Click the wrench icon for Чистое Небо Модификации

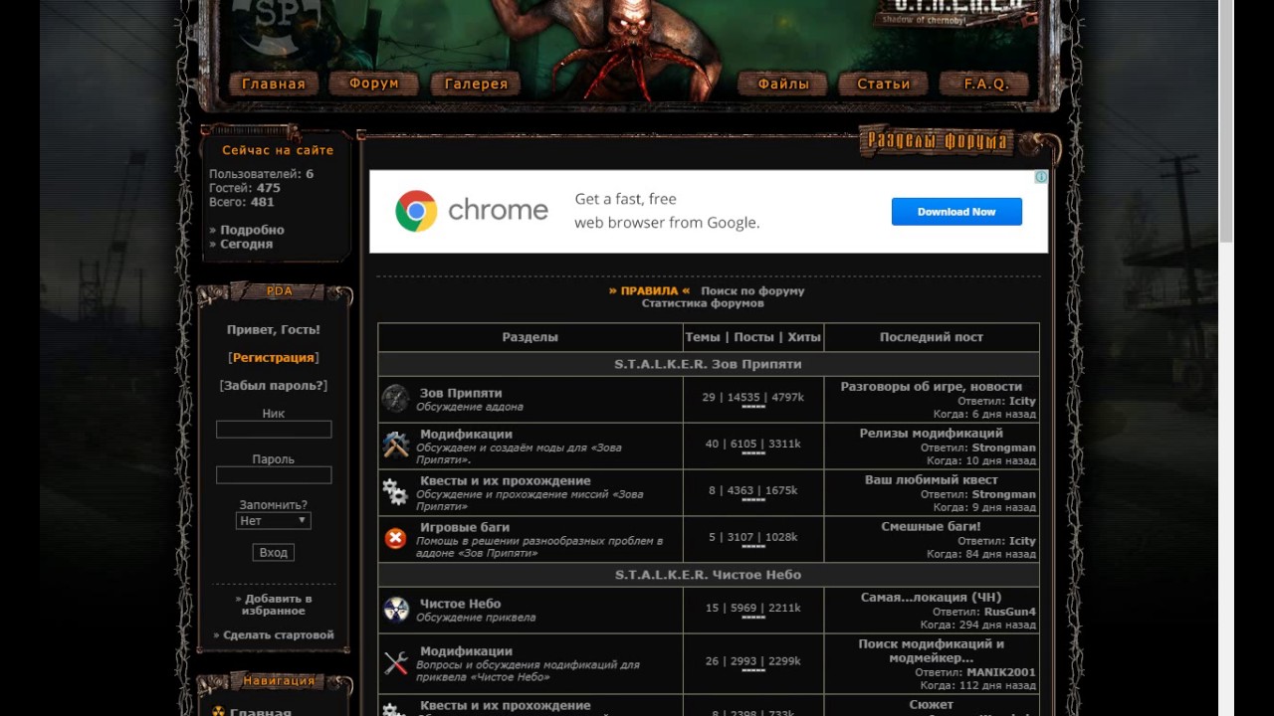(395, 663)
